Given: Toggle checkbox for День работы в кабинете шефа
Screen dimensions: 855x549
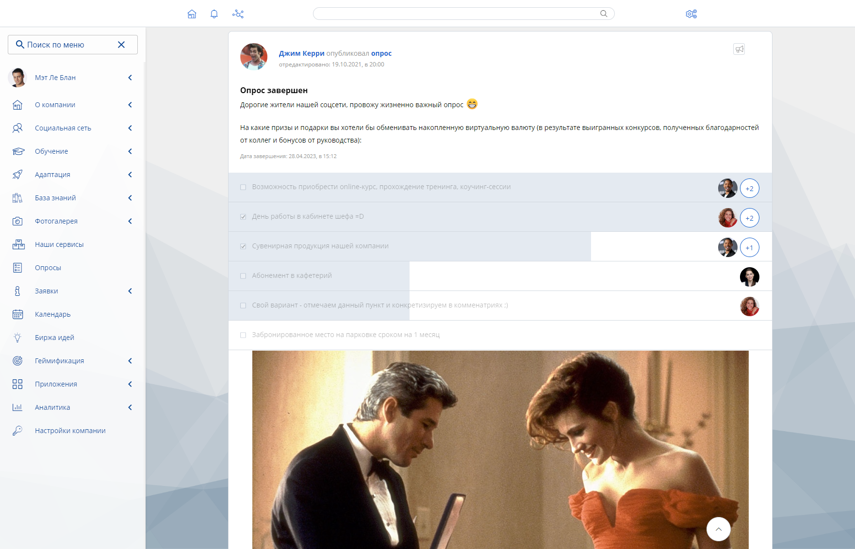Looking at the screenshot, I should click(x=243, y=217).
